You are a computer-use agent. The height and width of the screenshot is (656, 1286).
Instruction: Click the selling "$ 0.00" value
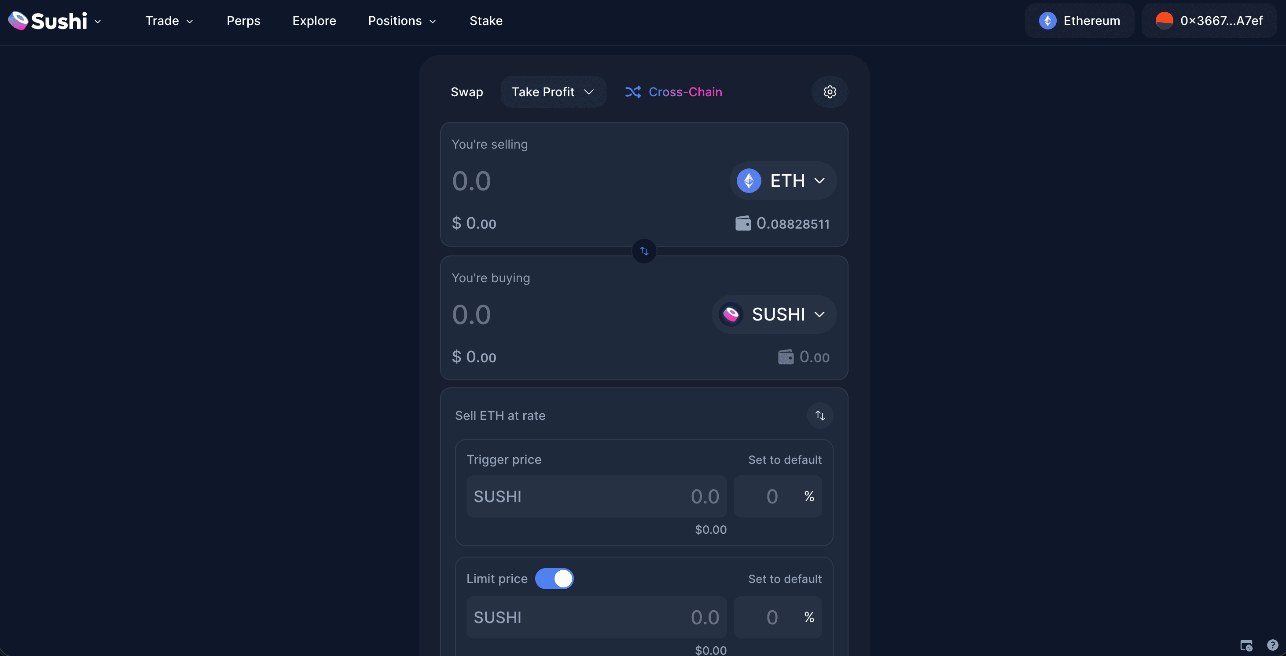pyautogui.click(x=474, y=223)
